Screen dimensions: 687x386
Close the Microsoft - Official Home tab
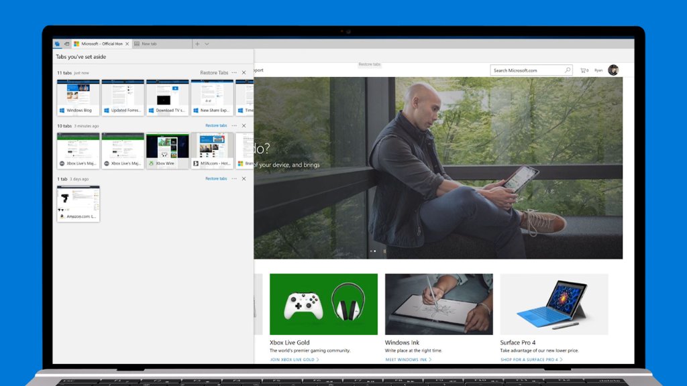[127, 44]
